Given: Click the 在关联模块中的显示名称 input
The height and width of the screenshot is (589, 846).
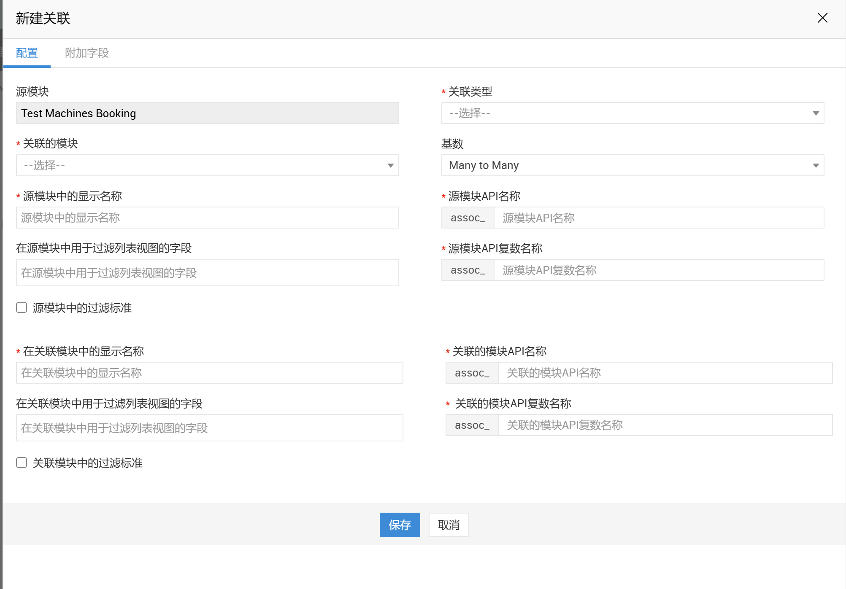Looking at the screenshot, I should click(209, 373).
